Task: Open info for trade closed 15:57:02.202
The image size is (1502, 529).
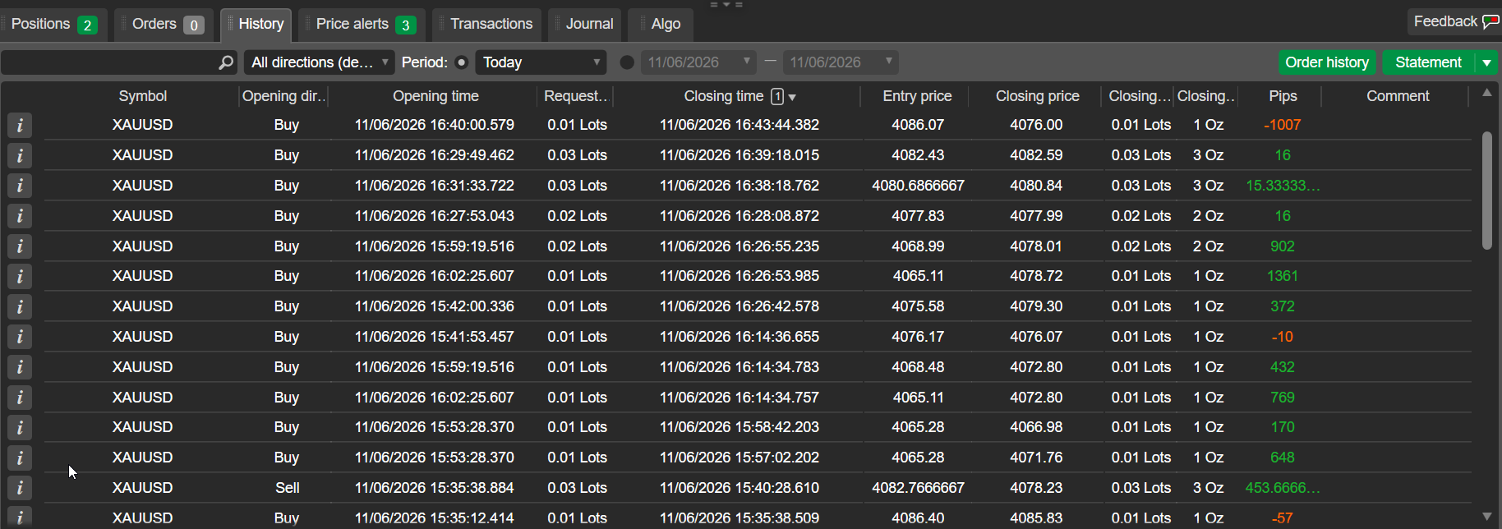Action: pos(20,458)
